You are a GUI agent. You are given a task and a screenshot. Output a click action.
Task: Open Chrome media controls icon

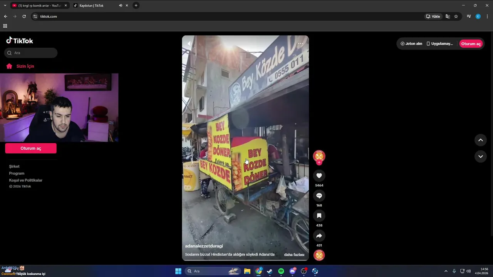(469, 17)
